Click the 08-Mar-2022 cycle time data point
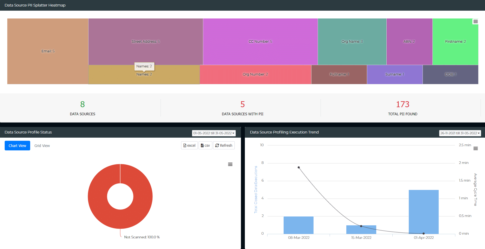485x249 pixels. pos(299,168)
